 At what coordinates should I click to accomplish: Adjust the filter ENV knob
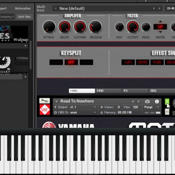[119, 27]
